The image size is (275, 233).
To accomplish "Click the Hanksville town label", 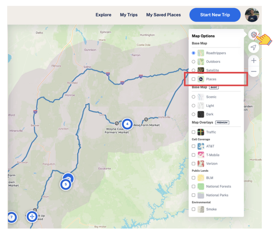I will pyautogui.click(x=164, y=117).
